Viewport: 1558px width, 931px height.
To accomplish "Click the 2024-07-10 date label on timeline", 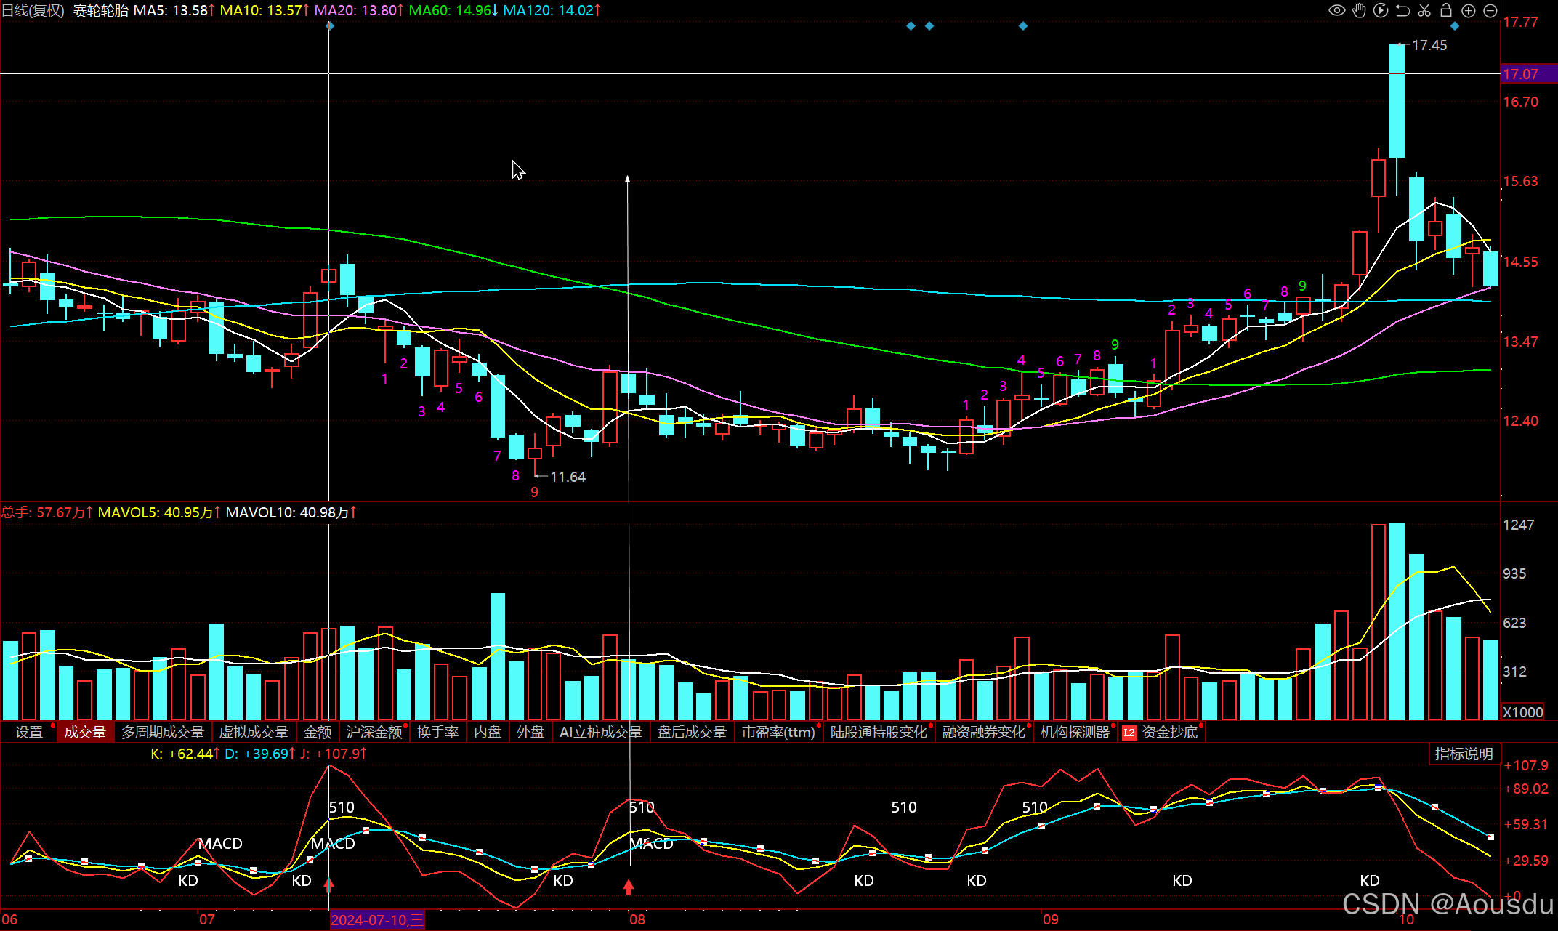I will coord(376,920).
